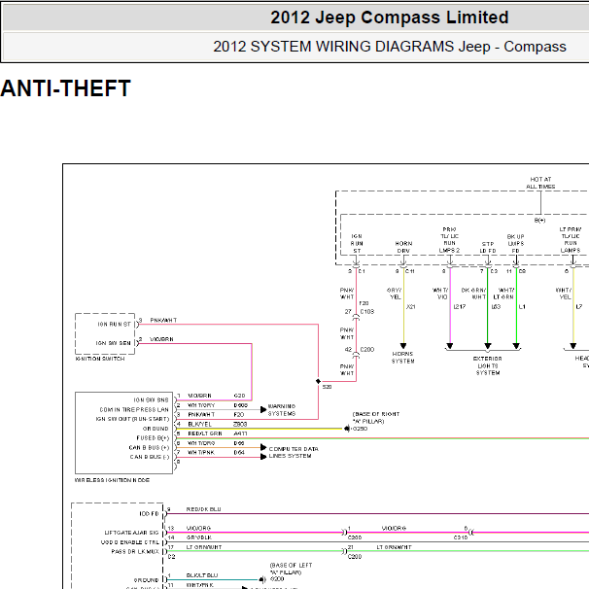Select the "L63" circuit label

(x=497, y=307)
